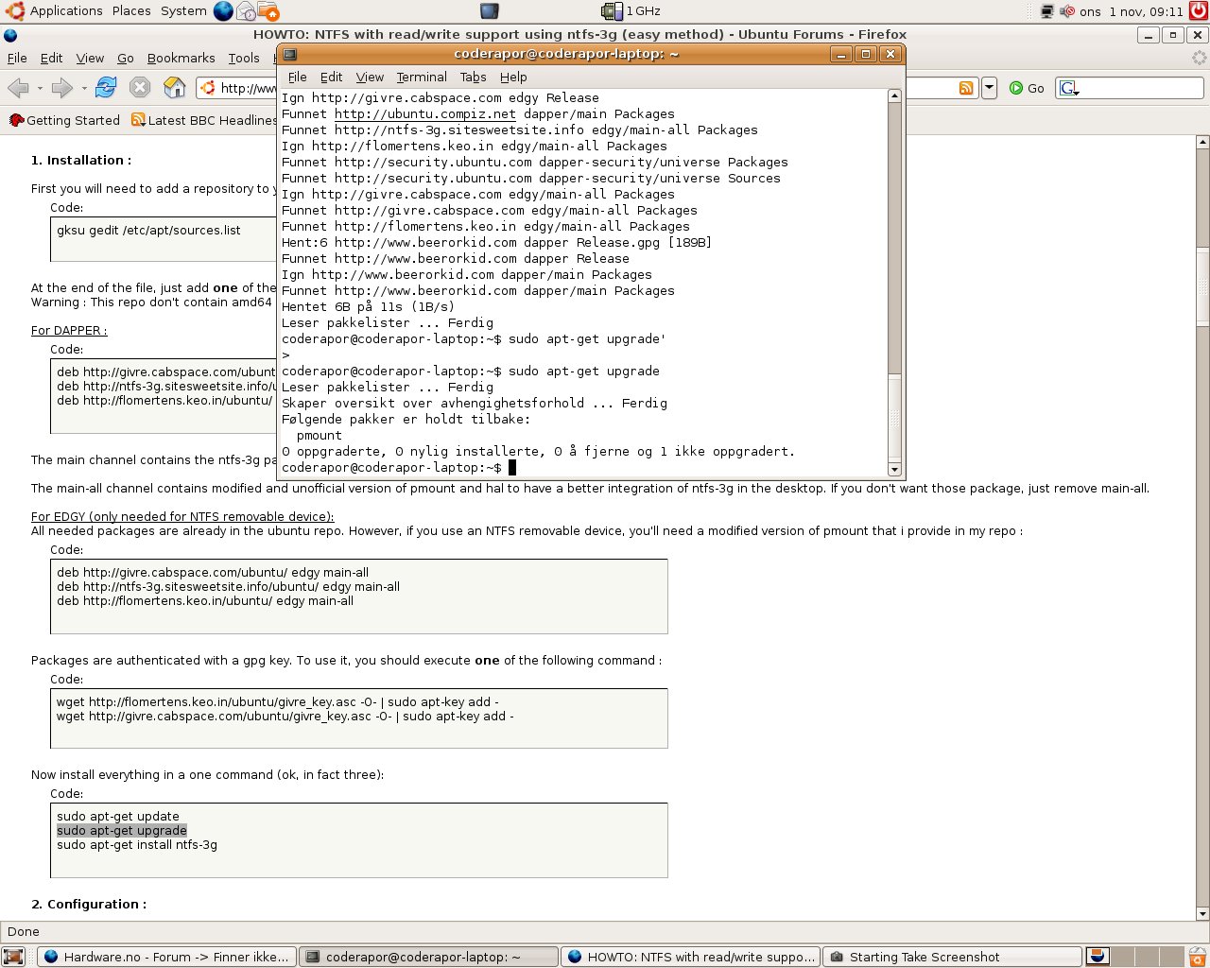Click the muted volume tray icon
This screenshot has height=968, width=1210.
click(1067, 11)
